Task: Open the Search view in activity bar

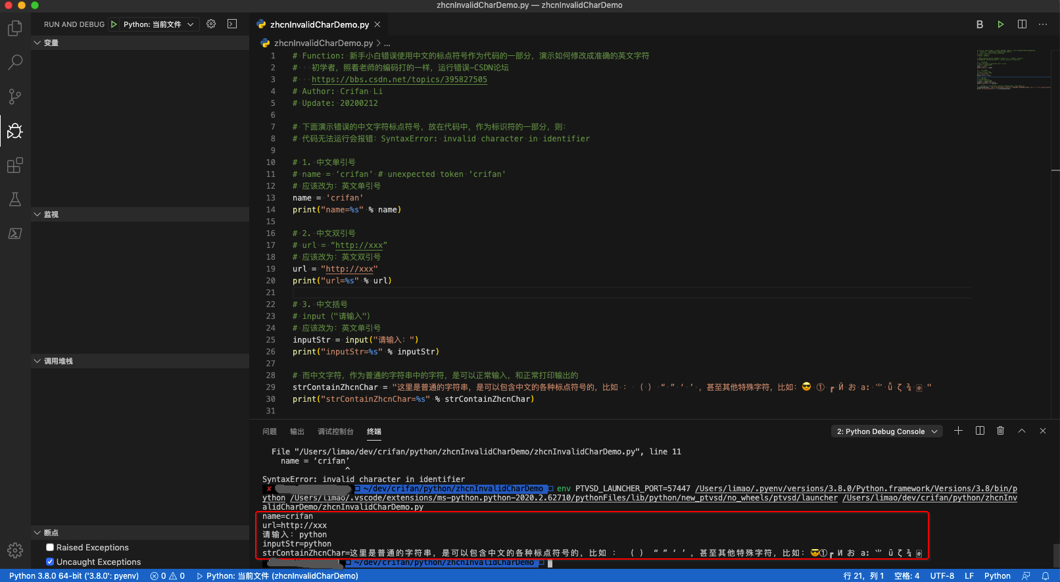Action: tap(14, 62)
